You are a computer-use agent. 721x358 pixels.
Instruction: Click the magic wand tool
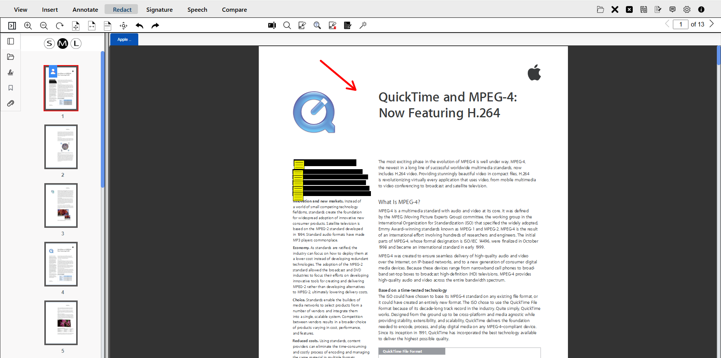[x=363, y=25]
